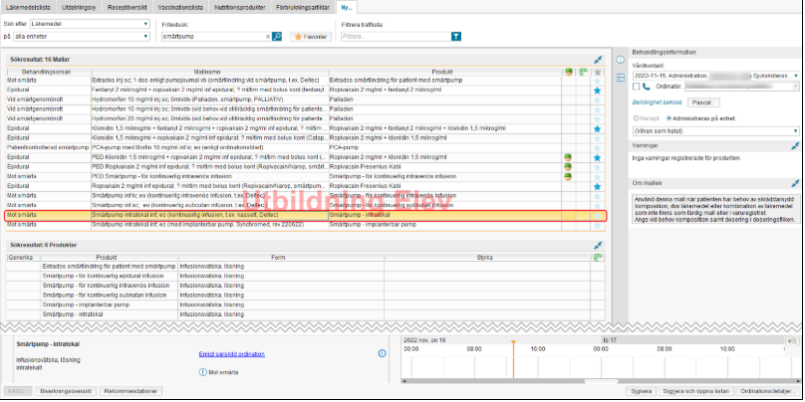The height and width of the screenshot is (402, 805).
Task: Check the telephone Ordinatör checkbox
Action: [x=637, y=87]
